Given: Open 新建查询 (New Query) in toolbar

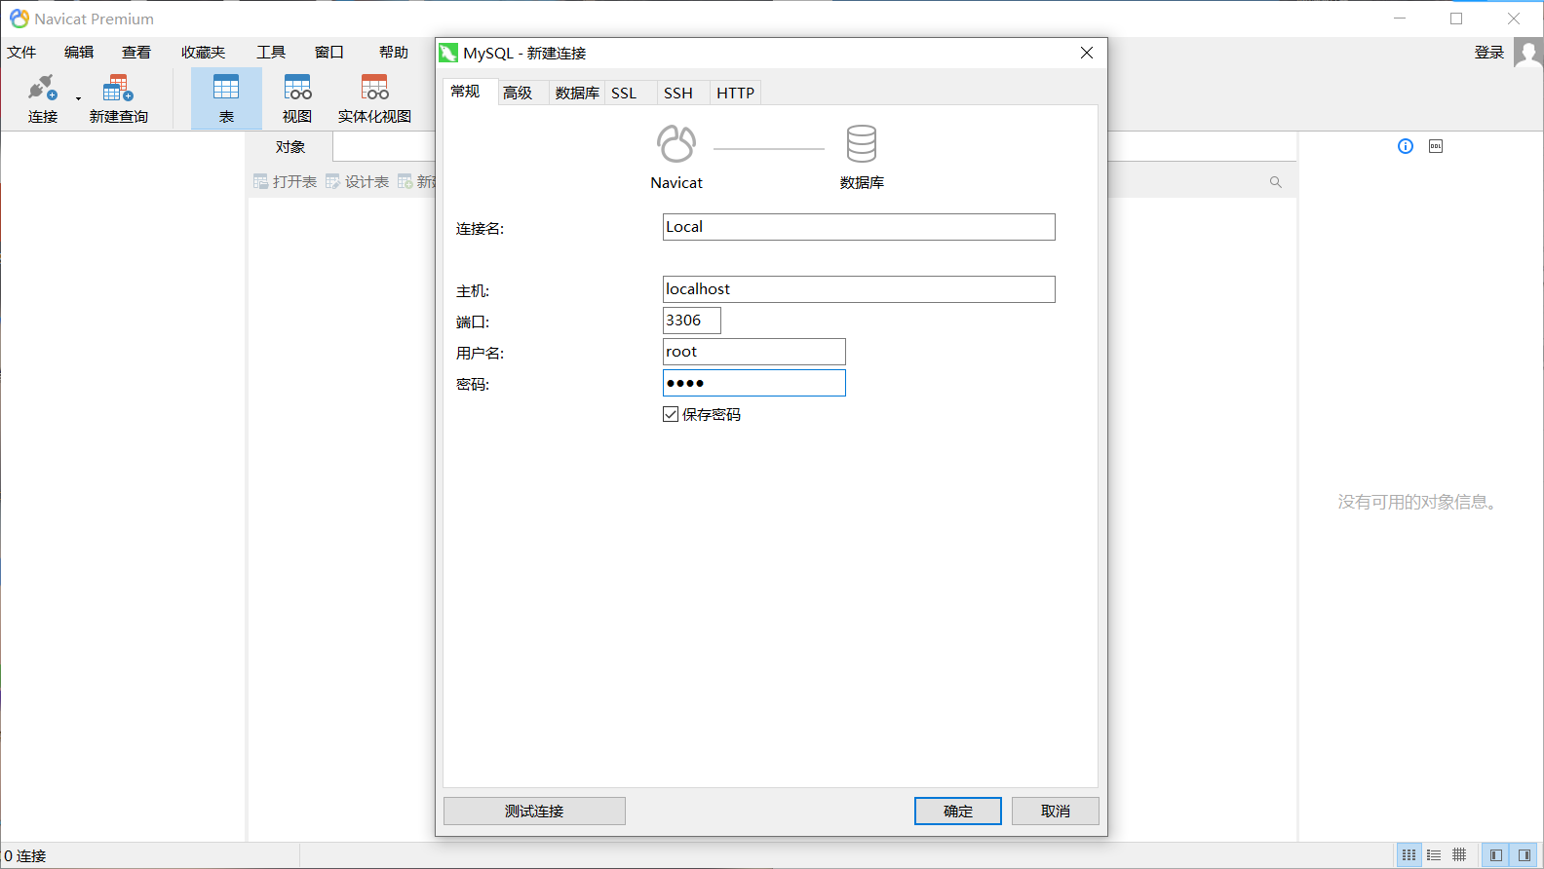Looking at the screenshot, I should [118, 98].
